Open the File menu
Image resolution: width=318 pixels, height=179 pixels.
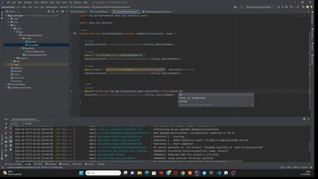tap(9, 2)
